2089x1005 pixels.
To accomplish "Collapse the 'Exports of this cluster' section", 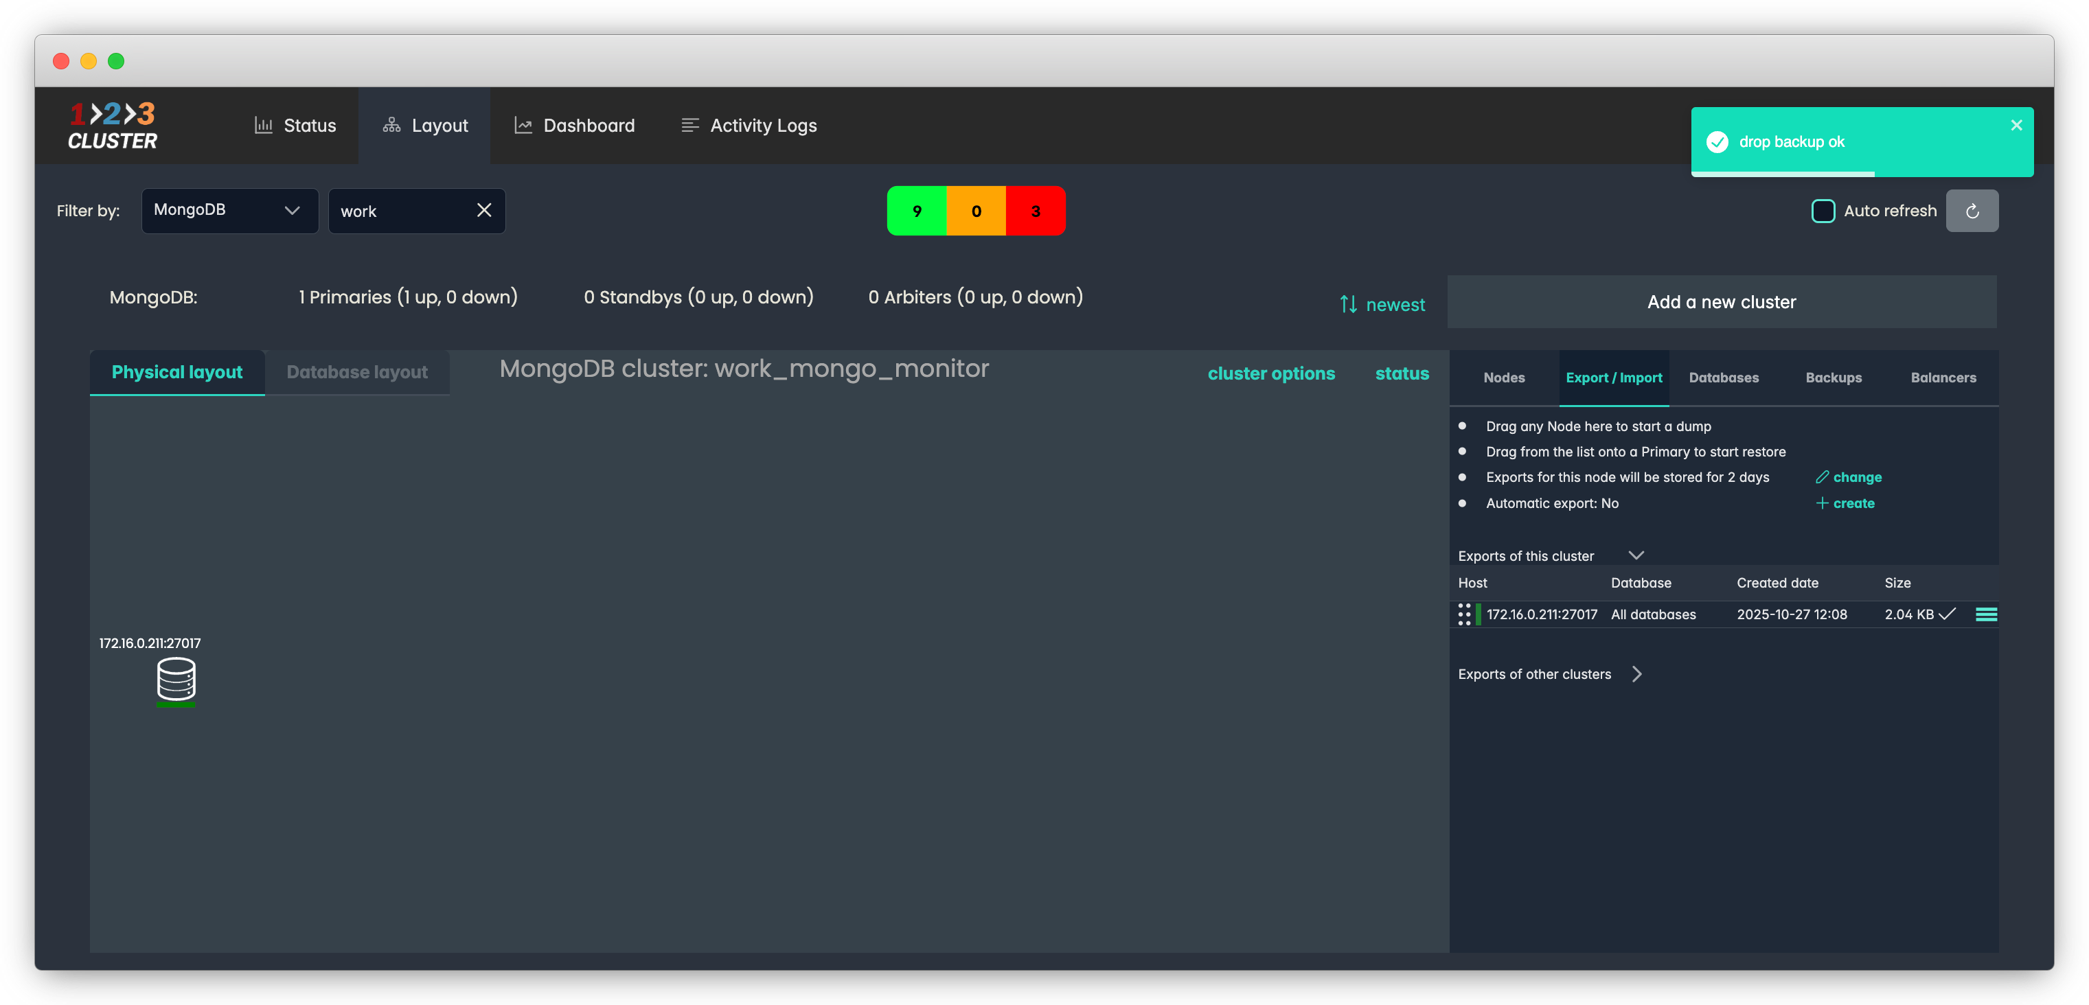I will pos(1636,556).
